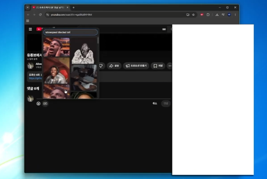
Task: Click the create promotion (프로모션 만들기) button
Action: (x=136, y=66)
